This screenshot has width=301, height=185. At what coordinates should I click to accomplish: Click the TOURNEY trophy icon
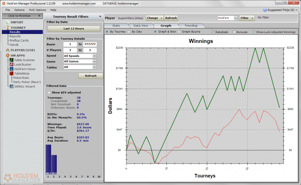[x=8, y=28]
